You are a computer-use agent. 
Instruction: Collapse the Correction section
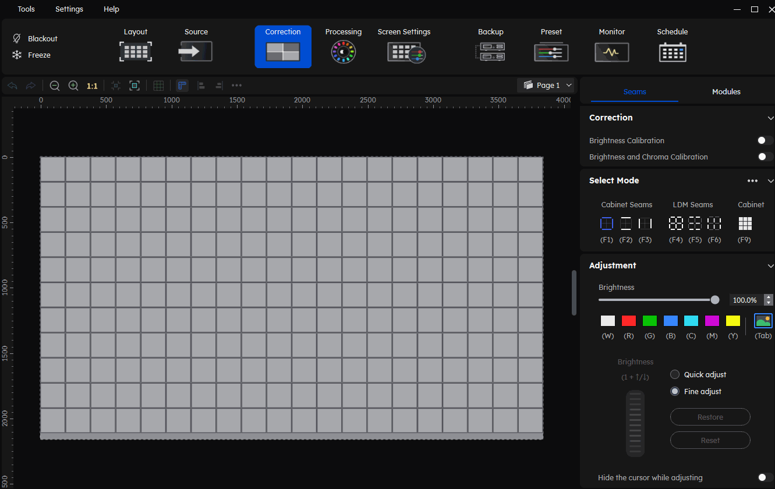(x=770, y=118)
